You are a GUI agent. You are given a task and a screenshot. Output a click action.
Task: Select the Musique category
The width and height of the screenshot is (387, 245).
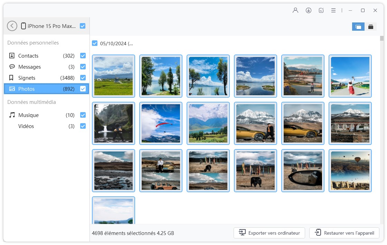click(x=46, y=115)
